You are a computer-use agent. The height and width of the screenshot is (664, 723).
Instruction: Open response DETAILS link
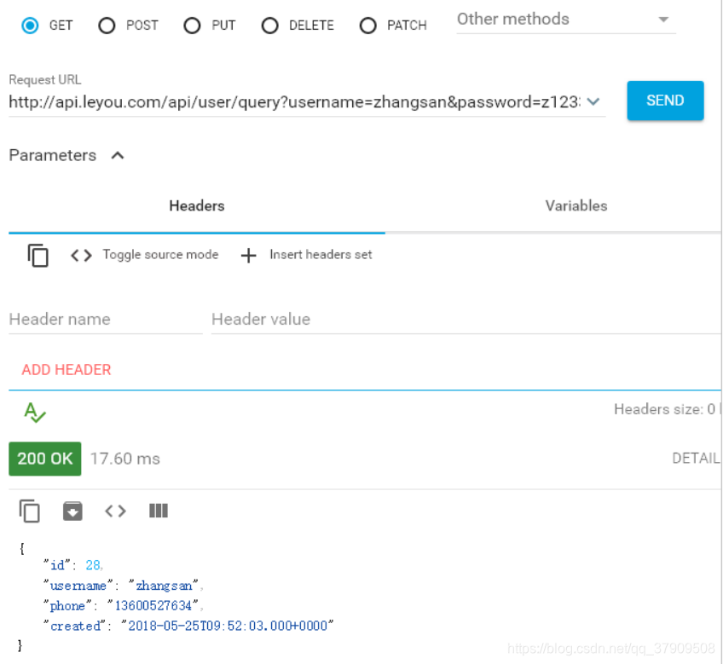[x=697, y=459]
